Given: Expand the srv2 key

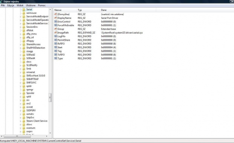Looking at the screenshot, I should (21, 103).
